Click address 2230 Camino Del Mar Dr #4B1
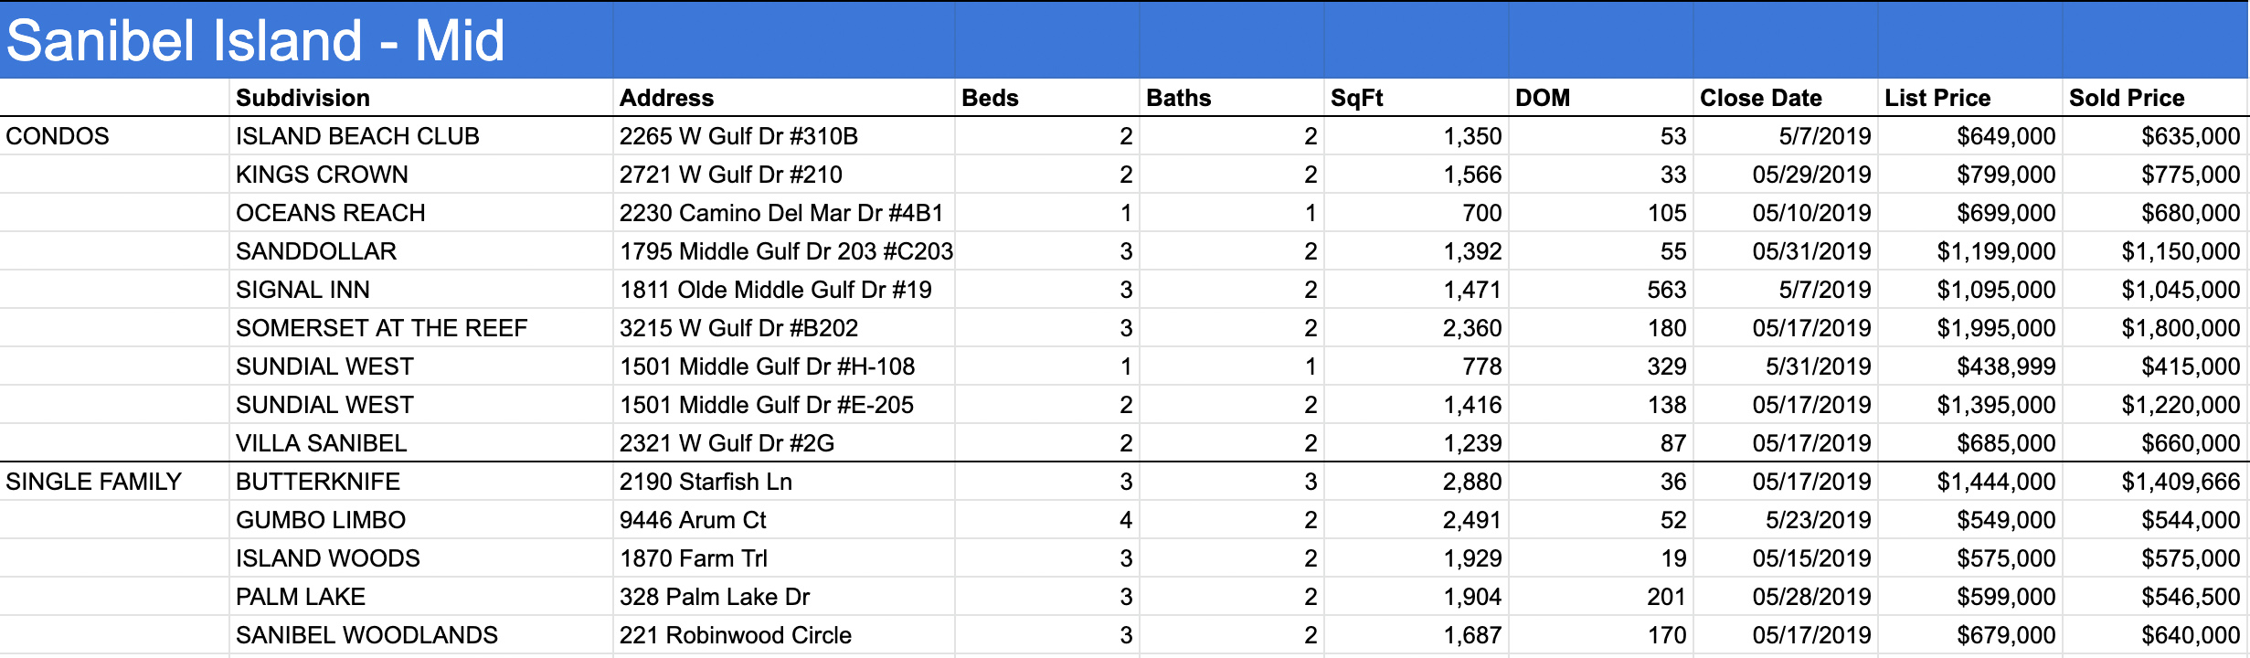Image resolution: width=2250 pixels, height=658 pixels. coord(783,213)
